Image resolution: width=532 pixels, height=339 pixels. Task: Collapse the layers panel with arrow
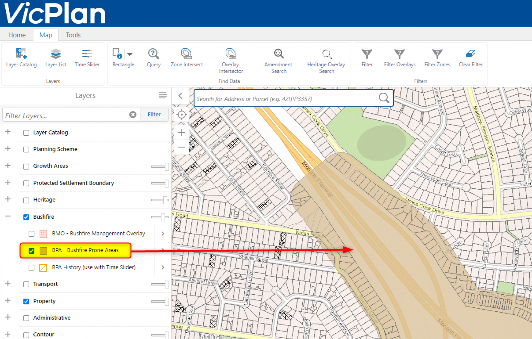click(x=180, y=96)
